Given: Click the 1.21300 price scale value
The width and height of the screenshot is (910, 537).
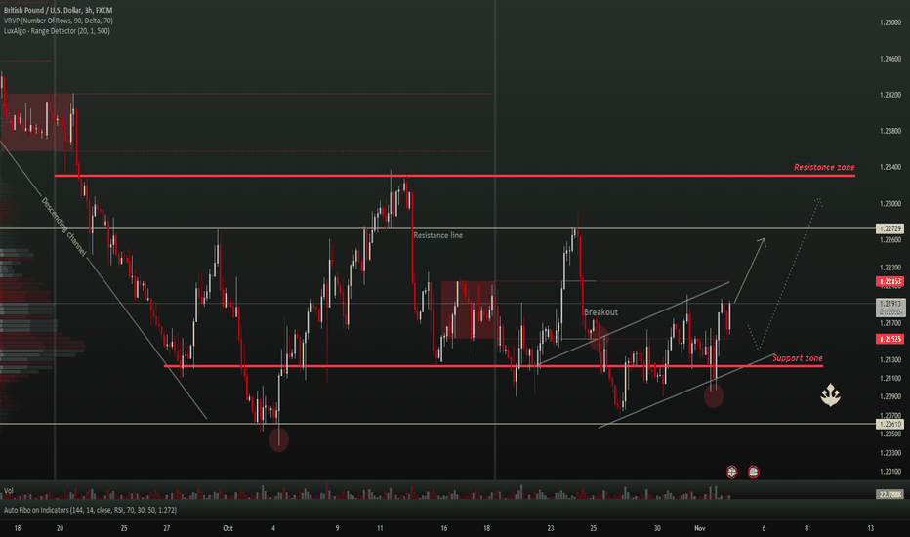Looking at the screenshot, I should point(890,360).
